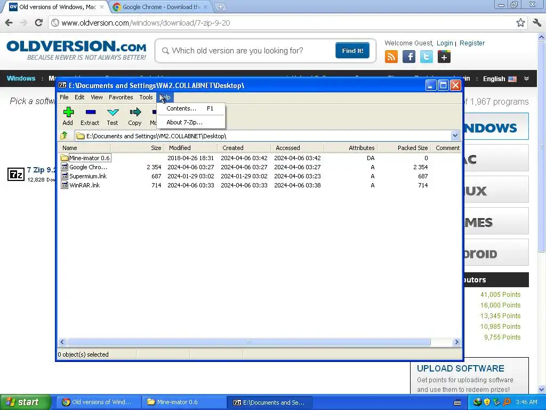Sort by the Packed Size column header
The width and height of the screenshot is (546, 410).
404,148
